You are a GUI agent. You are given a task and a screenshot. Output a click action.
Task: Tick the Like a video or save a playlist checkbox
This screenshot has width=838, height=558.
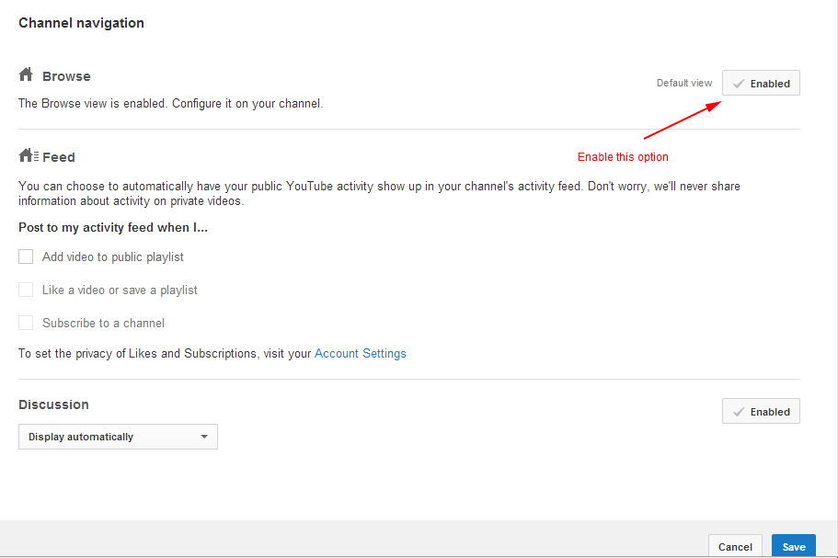pyautogui.click(x=26, y=290)
